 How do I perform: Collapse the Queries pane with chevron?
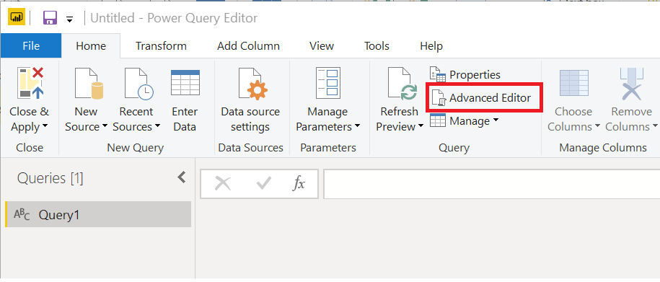pos(182,177)
